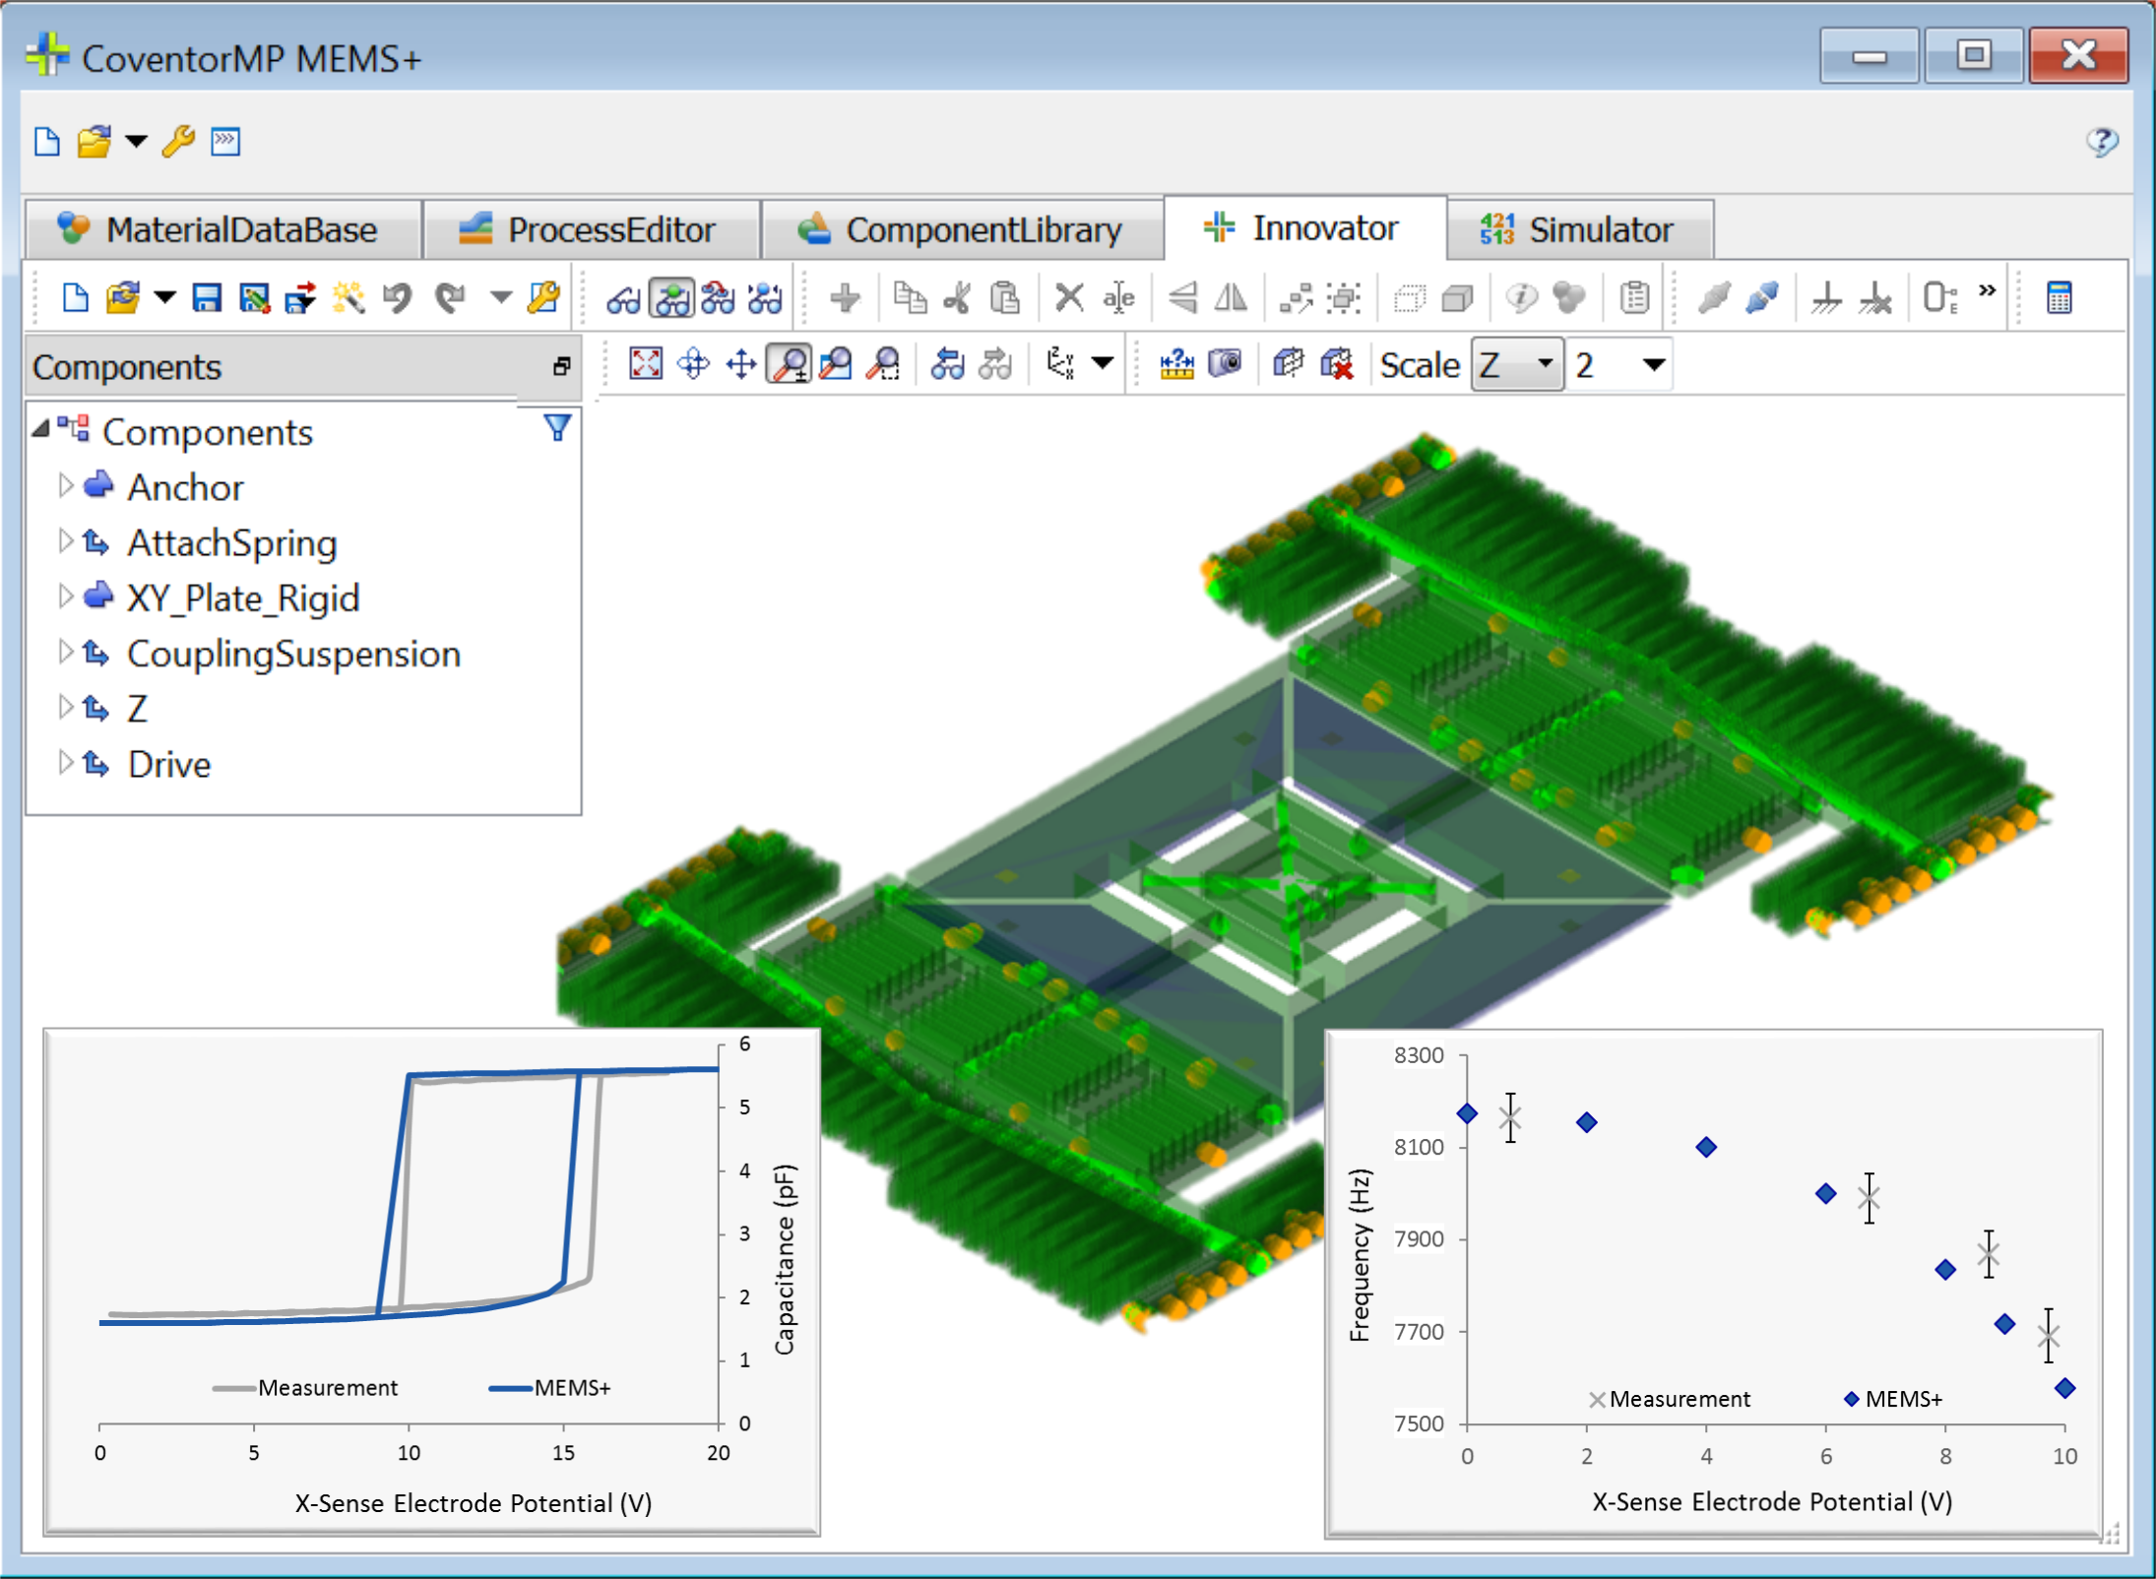Image resolution: width=2156 pixels, height=1579 pixels.
Task: Click the top-level wrench settings icon
Action: (178, 142)
